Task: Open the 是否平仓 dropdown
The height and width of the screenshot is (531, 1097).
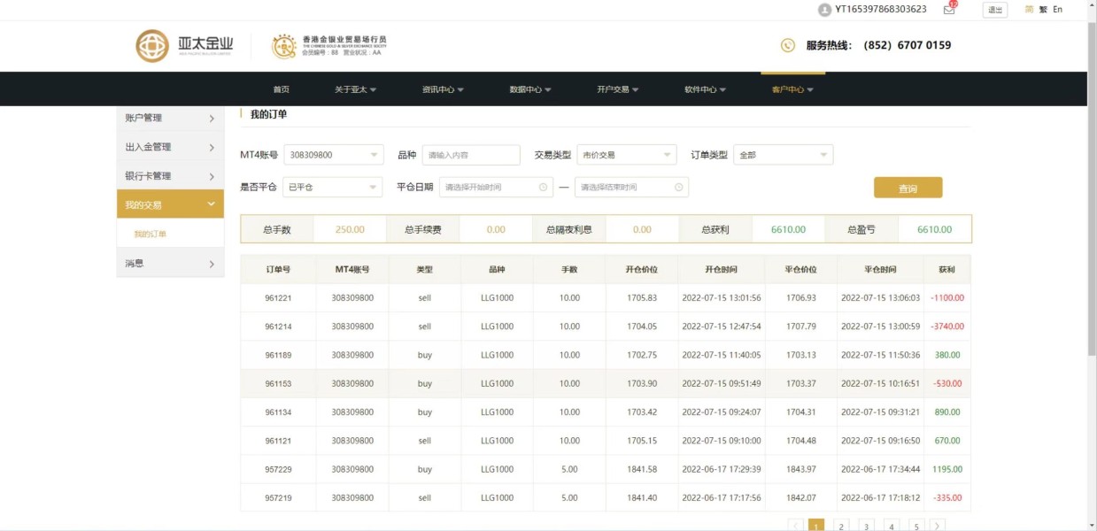Action: coord(333,188)
